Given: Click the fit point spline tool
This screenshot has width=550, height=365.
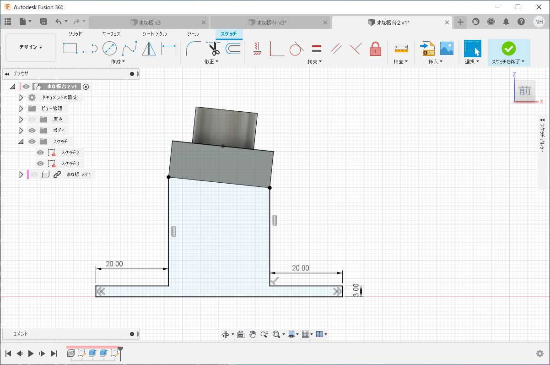Looking at the screenshot, I should coord(129,48).
